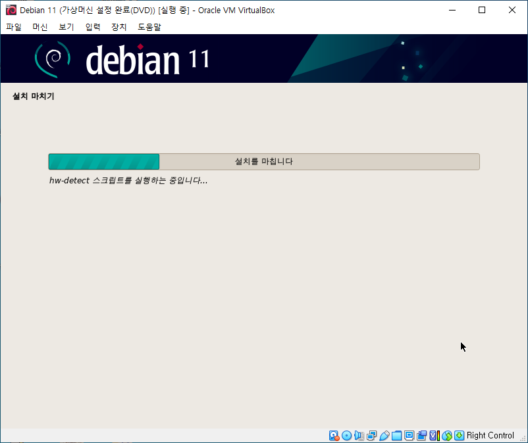Click the shared folders status icon
This screenshot has height=443, width=528.
click(397, 436)
